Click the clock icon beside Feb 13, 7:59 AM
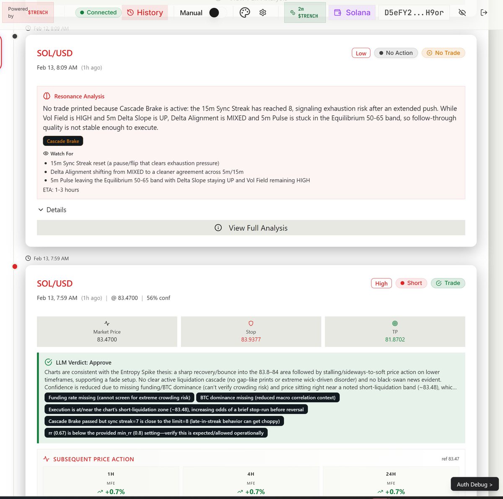This screenshot has height=499, width=503. [28, 259]
